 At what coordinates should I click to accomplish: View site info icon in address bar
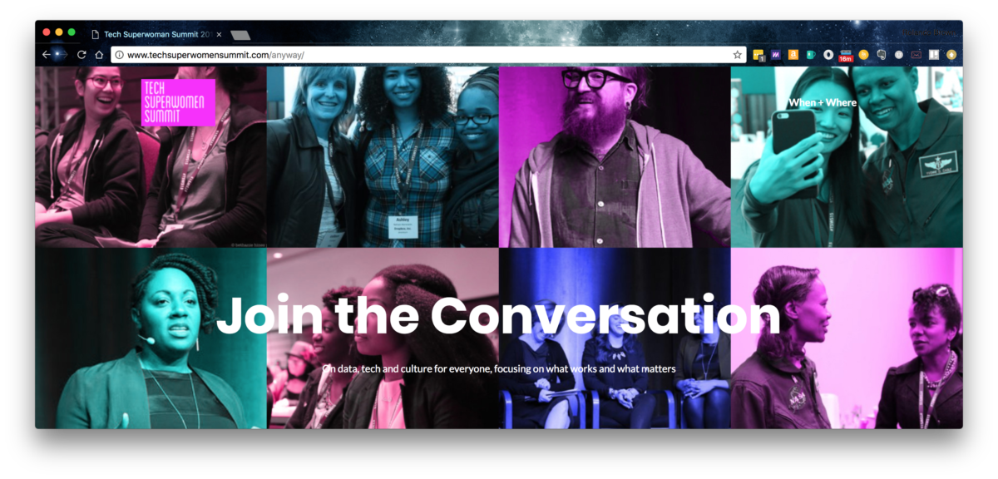click(119, 55)
